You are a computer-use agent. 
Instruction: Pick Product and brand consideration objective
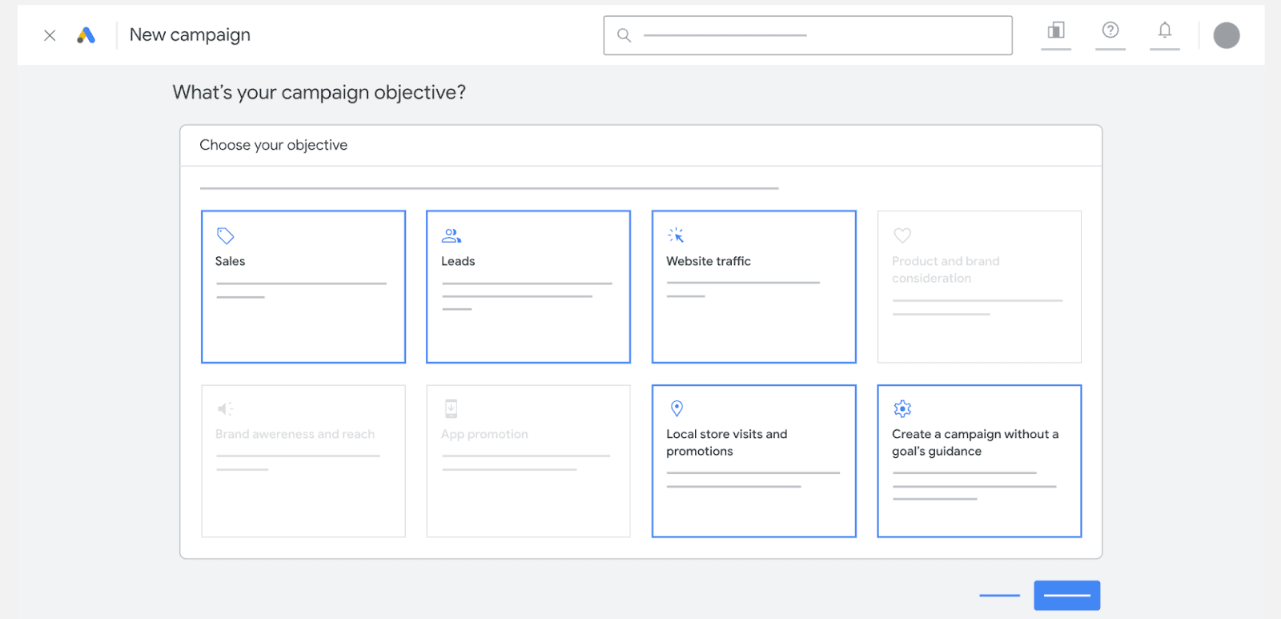(979, 287)
